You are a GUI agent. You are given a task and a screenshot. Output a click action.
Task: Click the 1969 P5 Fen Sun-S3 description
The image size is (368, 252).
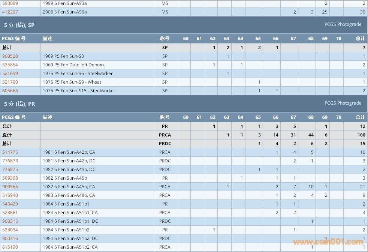(x=63, y=56)
